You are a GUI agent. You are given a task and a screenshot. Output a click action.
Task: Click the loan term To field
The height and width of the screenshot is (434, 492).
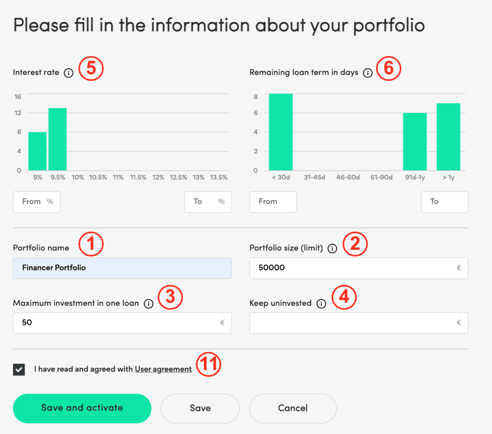444,202
